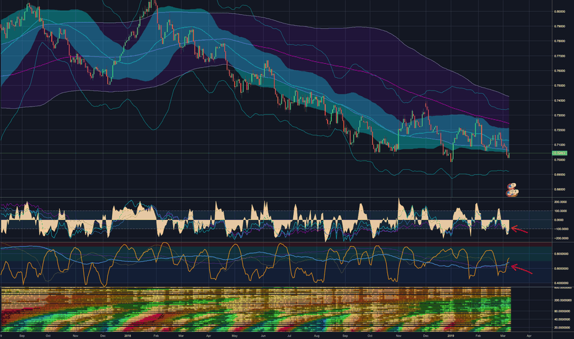Viewport: 574px width, 339px height.
Task: Click the 80.0000000 heatmap scale label
Action: [562, 311]
